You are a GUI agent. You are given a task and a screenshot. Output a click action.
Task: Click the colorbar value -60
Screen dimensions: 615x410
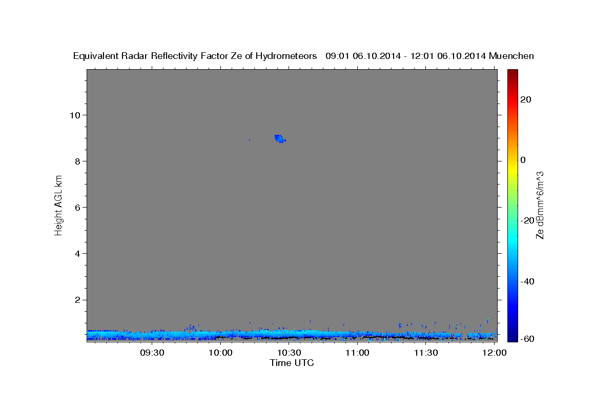click(x=527, y=338)
